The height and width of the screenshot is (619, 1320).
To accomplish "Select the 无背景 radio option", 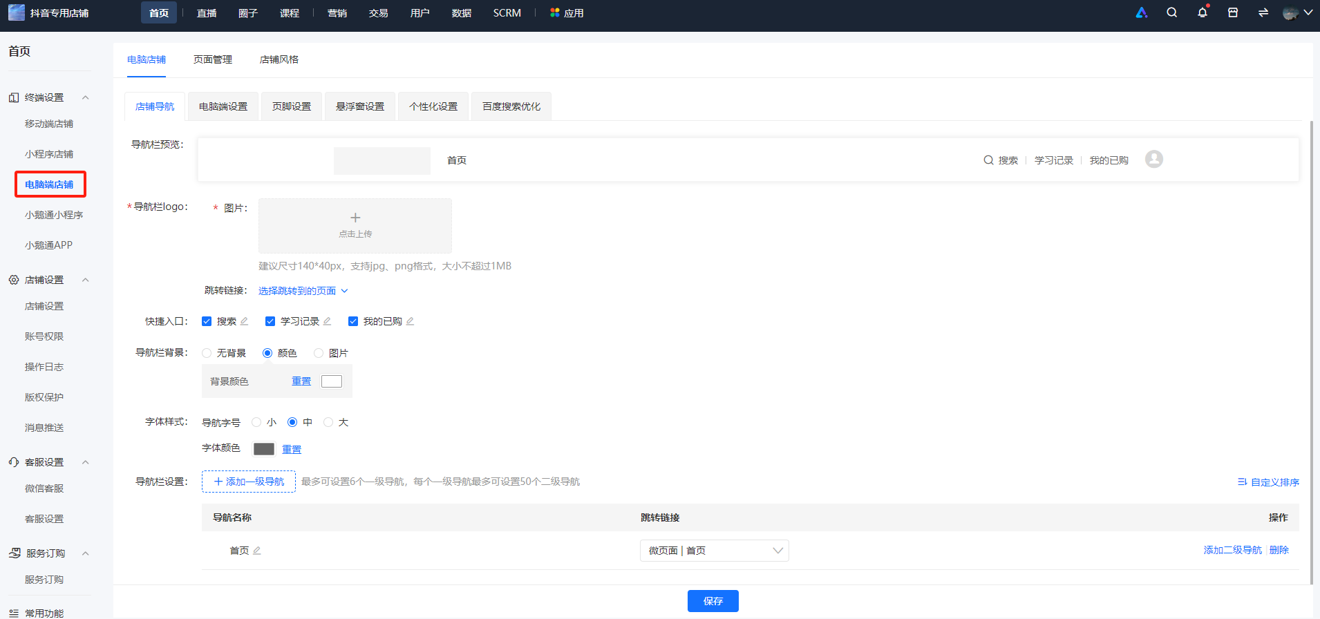I will click(207, 353).
